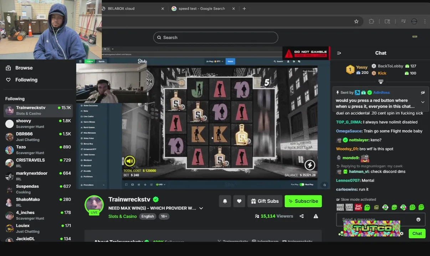The image size is (430, 256).
Task: Focus the Search input field
Action: coord(216,37)
